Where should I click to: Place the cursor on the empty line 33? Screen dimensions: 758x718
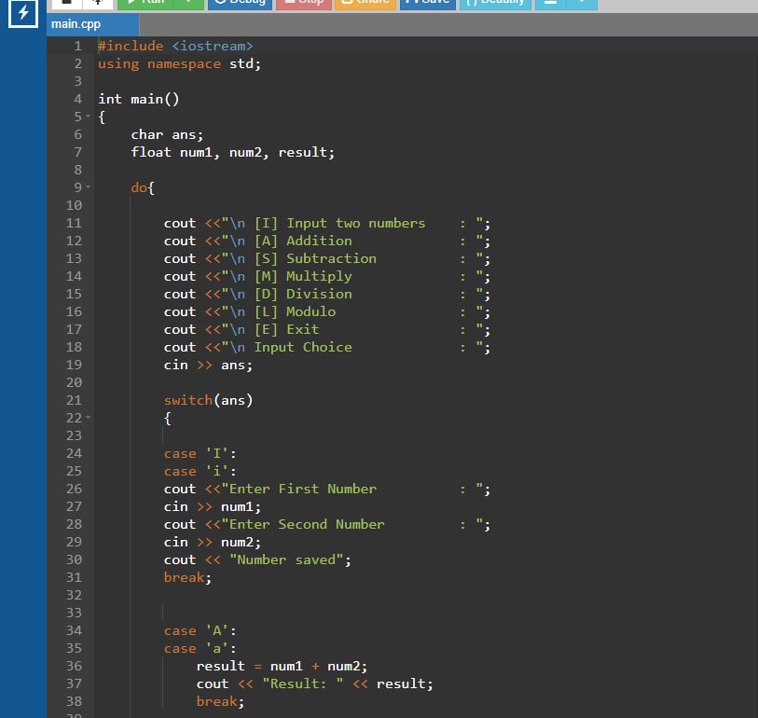coord(280,613)
